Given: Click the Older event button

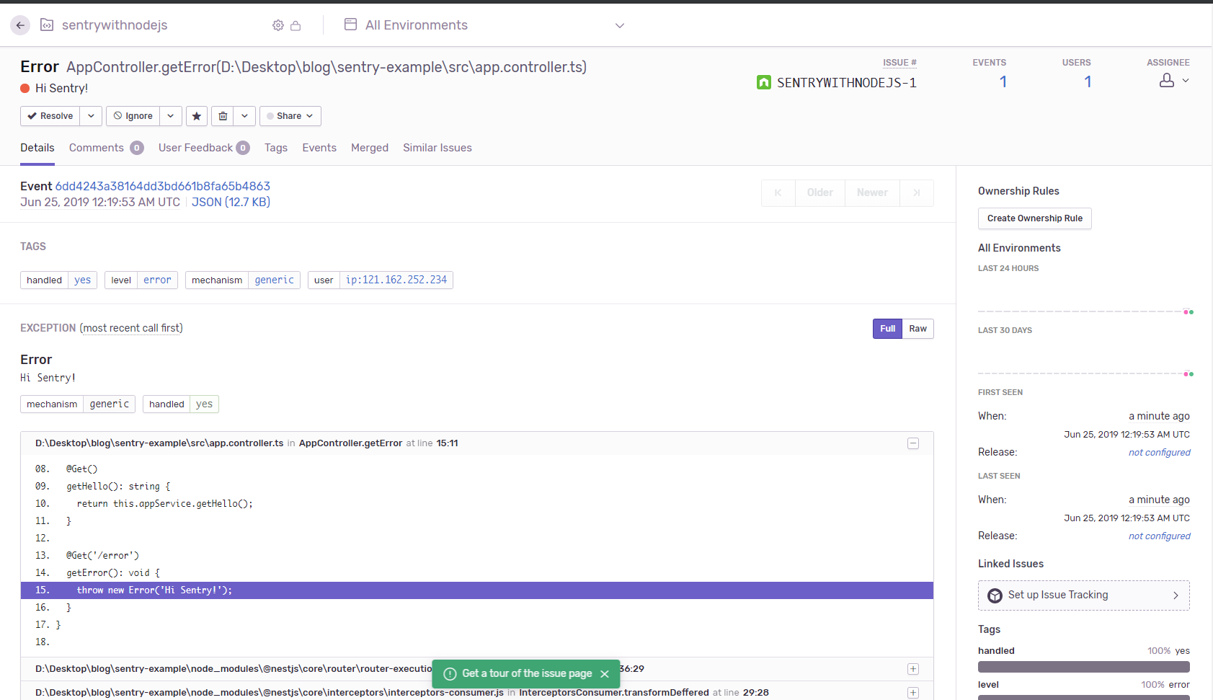Looking at the screenshot, I should [820, 193].
